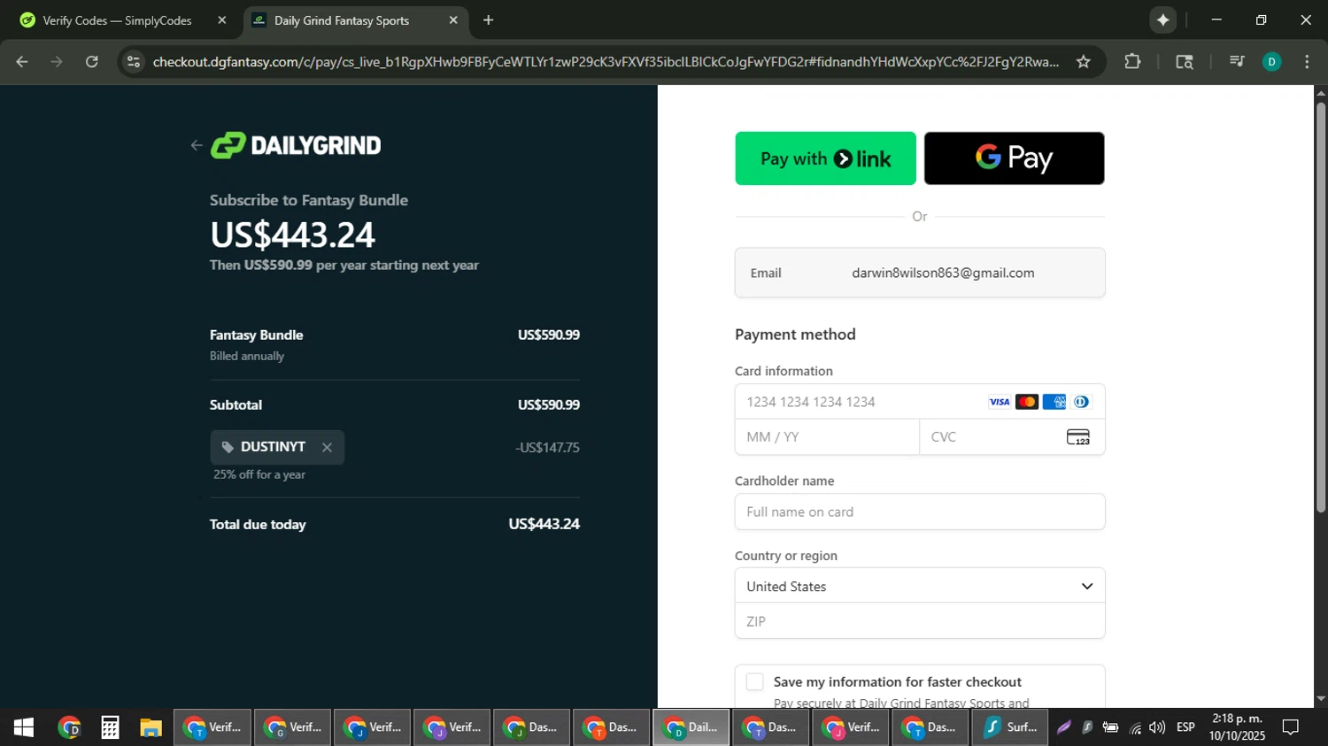This screenshot has width=1328, height=746.
Task: Go back in browser history
Action: point(22,61)
